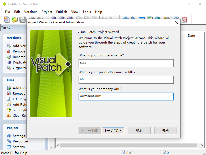This screenshot has height=155, width=206.
Task: Click the Settings link in Project tasks
Action: [19, 136]
